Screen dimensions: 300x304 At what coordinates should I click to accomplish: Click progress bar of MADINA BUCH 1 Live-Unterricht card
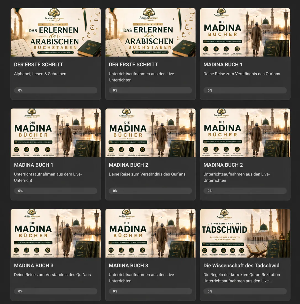point(56,191)
